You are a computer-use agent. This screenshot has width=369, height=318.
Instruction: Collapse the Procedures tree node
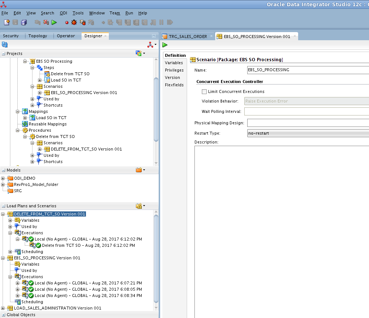point(17,130)
